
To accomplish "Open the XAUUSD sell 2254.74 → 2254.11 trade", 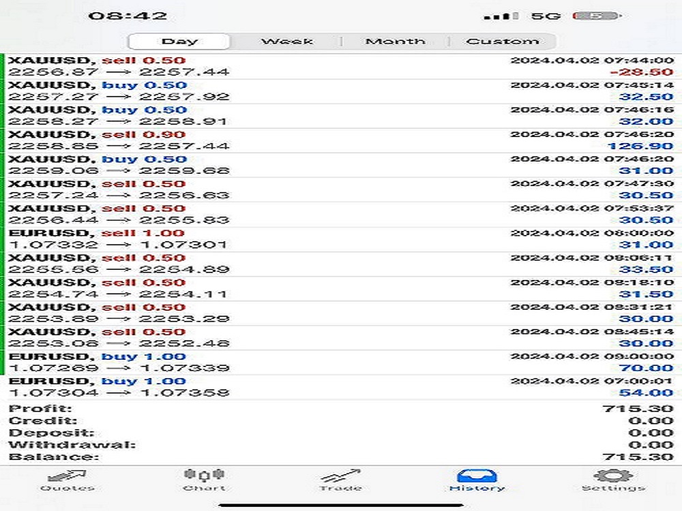I will coord(341,288).
